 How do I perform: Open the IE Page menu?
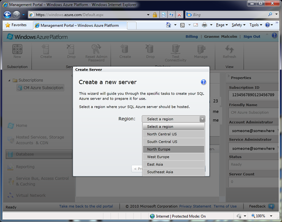coord(222,25)
